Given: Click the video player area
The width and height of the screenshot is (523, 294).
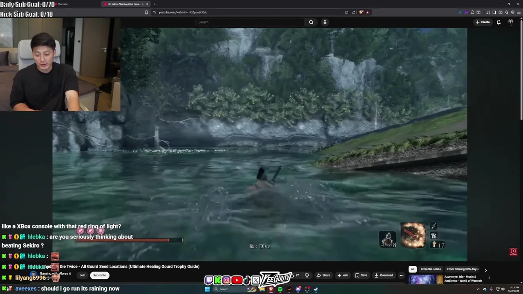Looking at the screenshot, I should [x=259, y=144].
